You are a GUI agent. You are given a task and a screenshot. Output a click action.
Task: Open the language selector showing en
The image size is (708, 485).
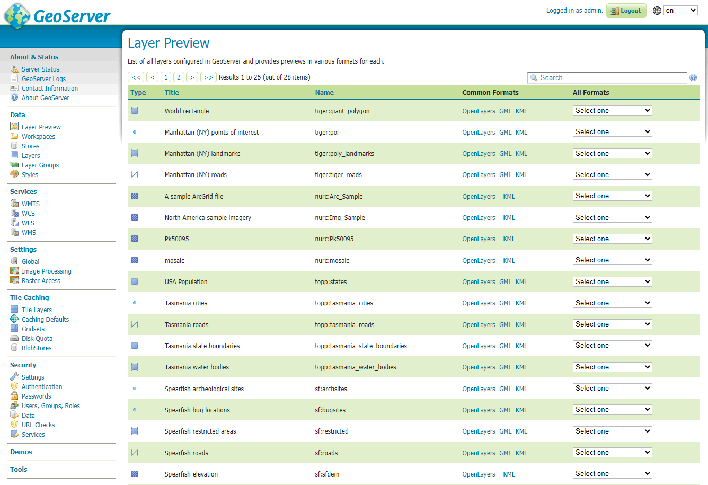coord(680,10)
